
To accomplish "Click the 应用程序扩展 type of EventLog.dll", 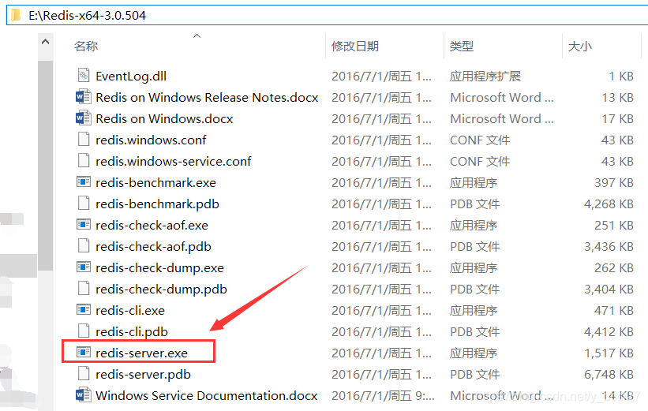I will [485, 76].
